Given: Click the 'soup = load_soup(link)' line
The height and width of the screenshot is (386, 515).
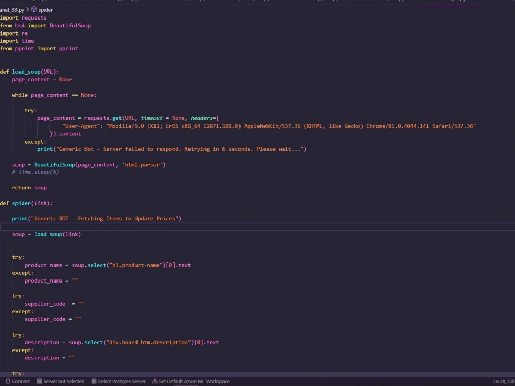Looking at the screenshot, I should tap(46, 234).
